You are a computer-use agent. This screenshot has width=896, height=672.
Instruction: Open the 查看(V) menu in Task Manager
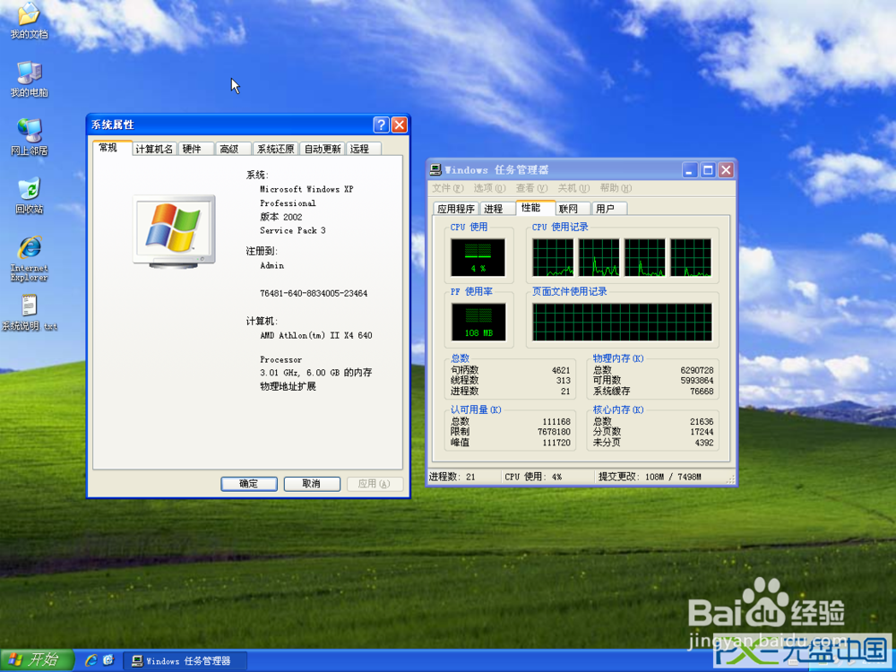tap(531, 188)
